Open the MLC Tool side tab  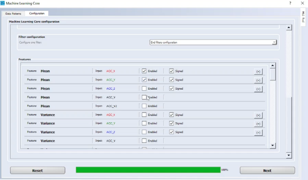click(303, 17)
